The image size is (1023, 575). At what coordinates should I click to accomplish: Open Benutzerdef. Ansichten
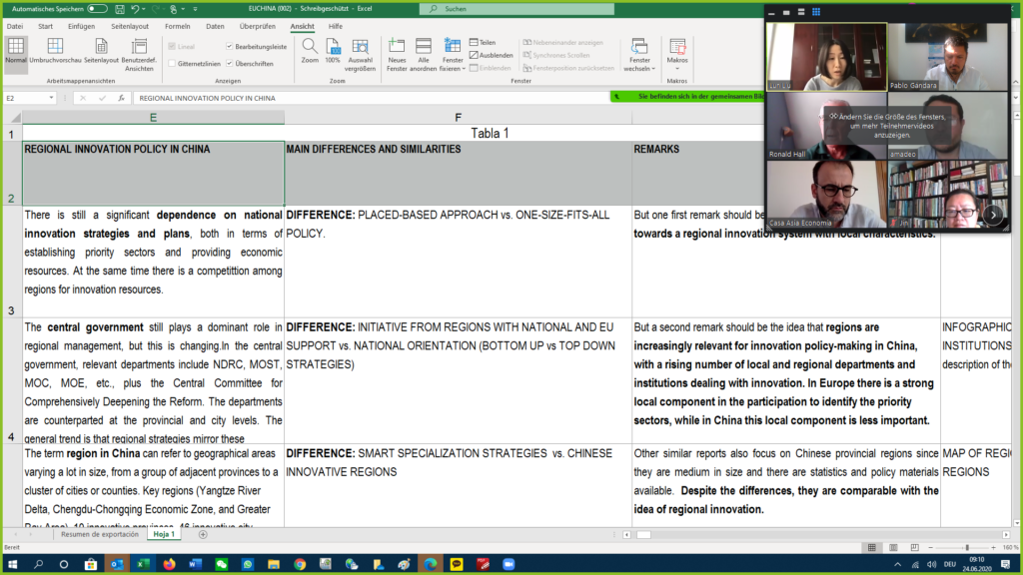click(140, 52)
